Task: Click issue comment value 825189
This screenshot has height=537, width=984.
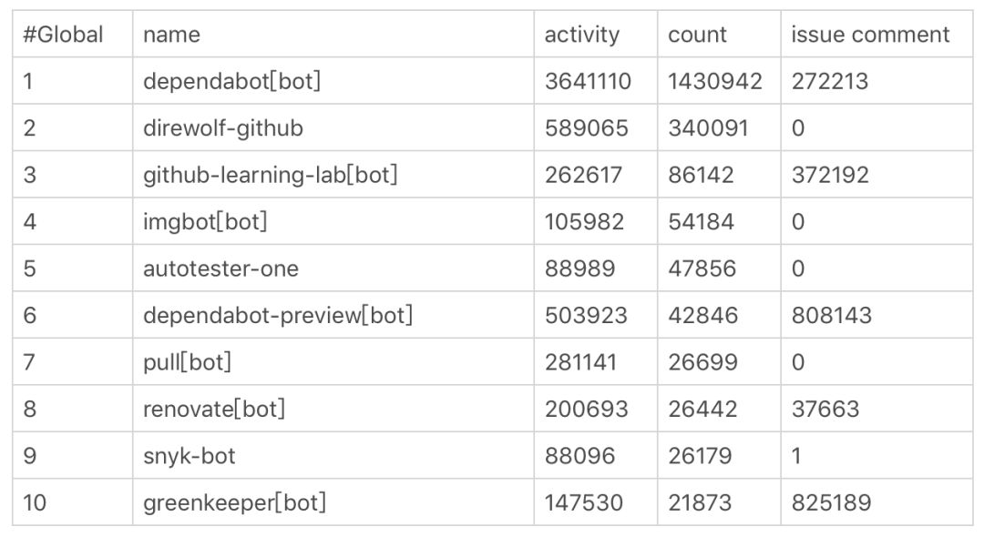Action: 831,502
